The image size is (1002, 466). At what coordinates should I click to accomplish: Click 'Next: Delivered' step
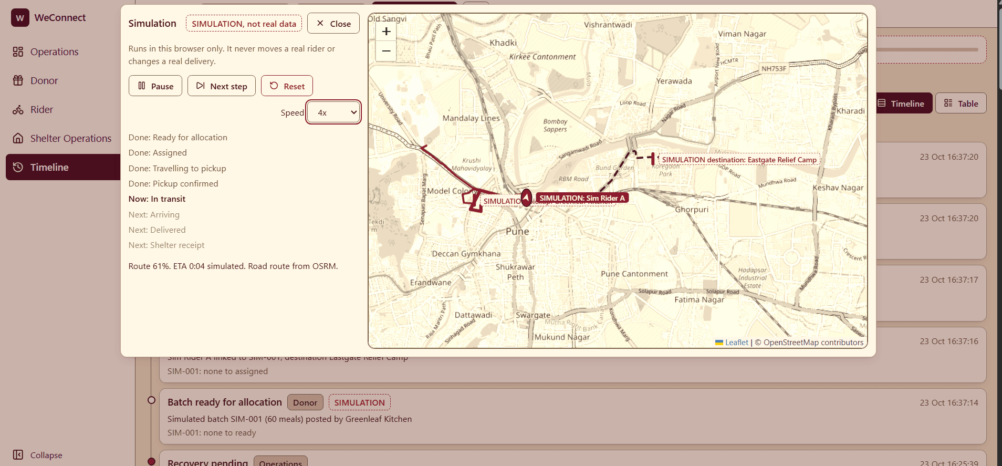click(x=157, y=230)
